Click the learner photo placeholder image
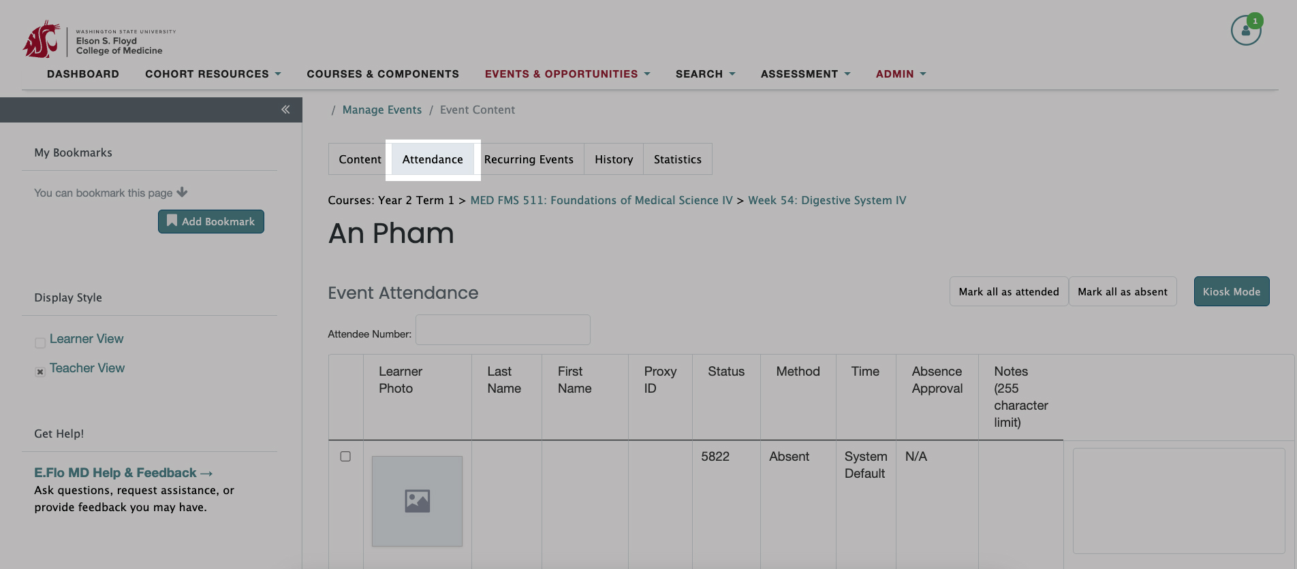The image size is (1297, 569). 417,501
